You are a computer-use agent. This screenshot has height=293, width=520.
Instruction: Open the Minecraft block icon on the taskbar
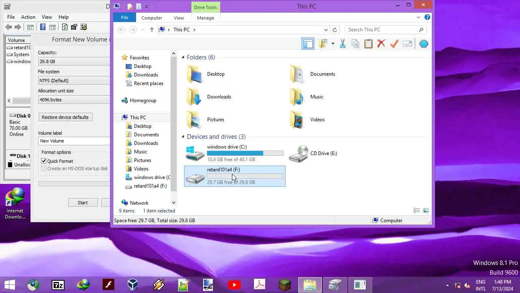click(285, 285)
